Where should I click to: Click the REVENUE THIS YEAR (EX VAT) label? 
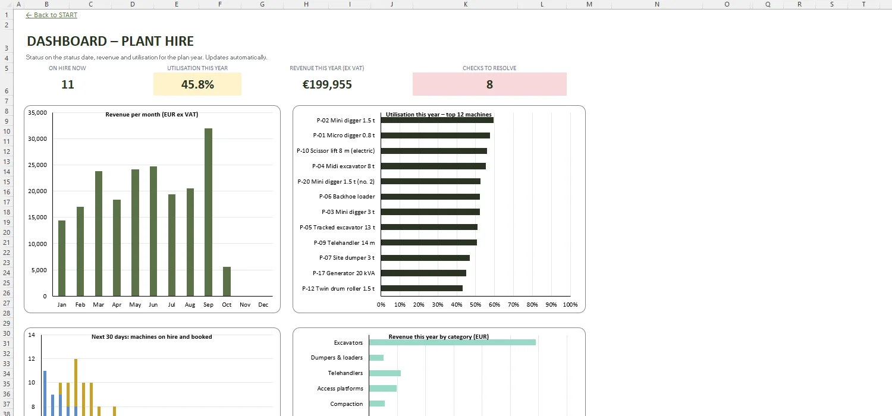(x=327, y=68)
